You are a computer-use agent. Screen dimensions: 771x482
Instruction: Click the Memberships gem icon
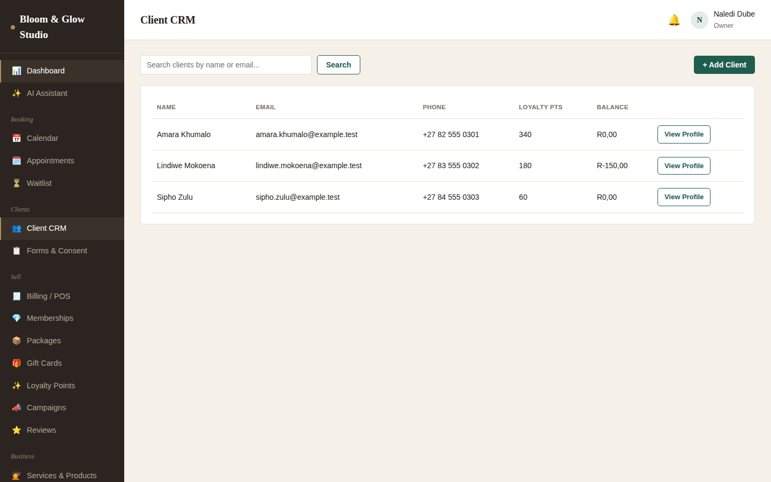tap(17, 318)
